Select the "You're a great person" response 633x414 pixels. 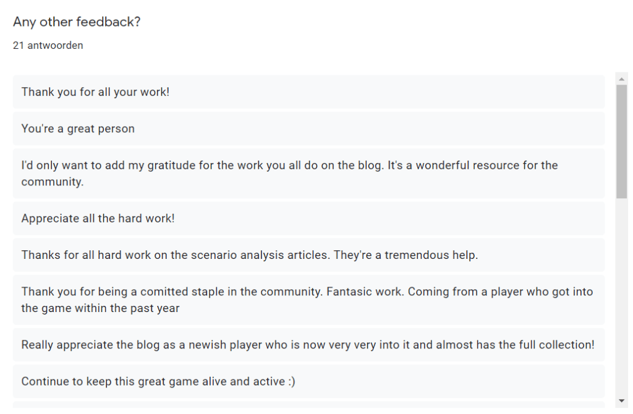[x=78, y=129]
